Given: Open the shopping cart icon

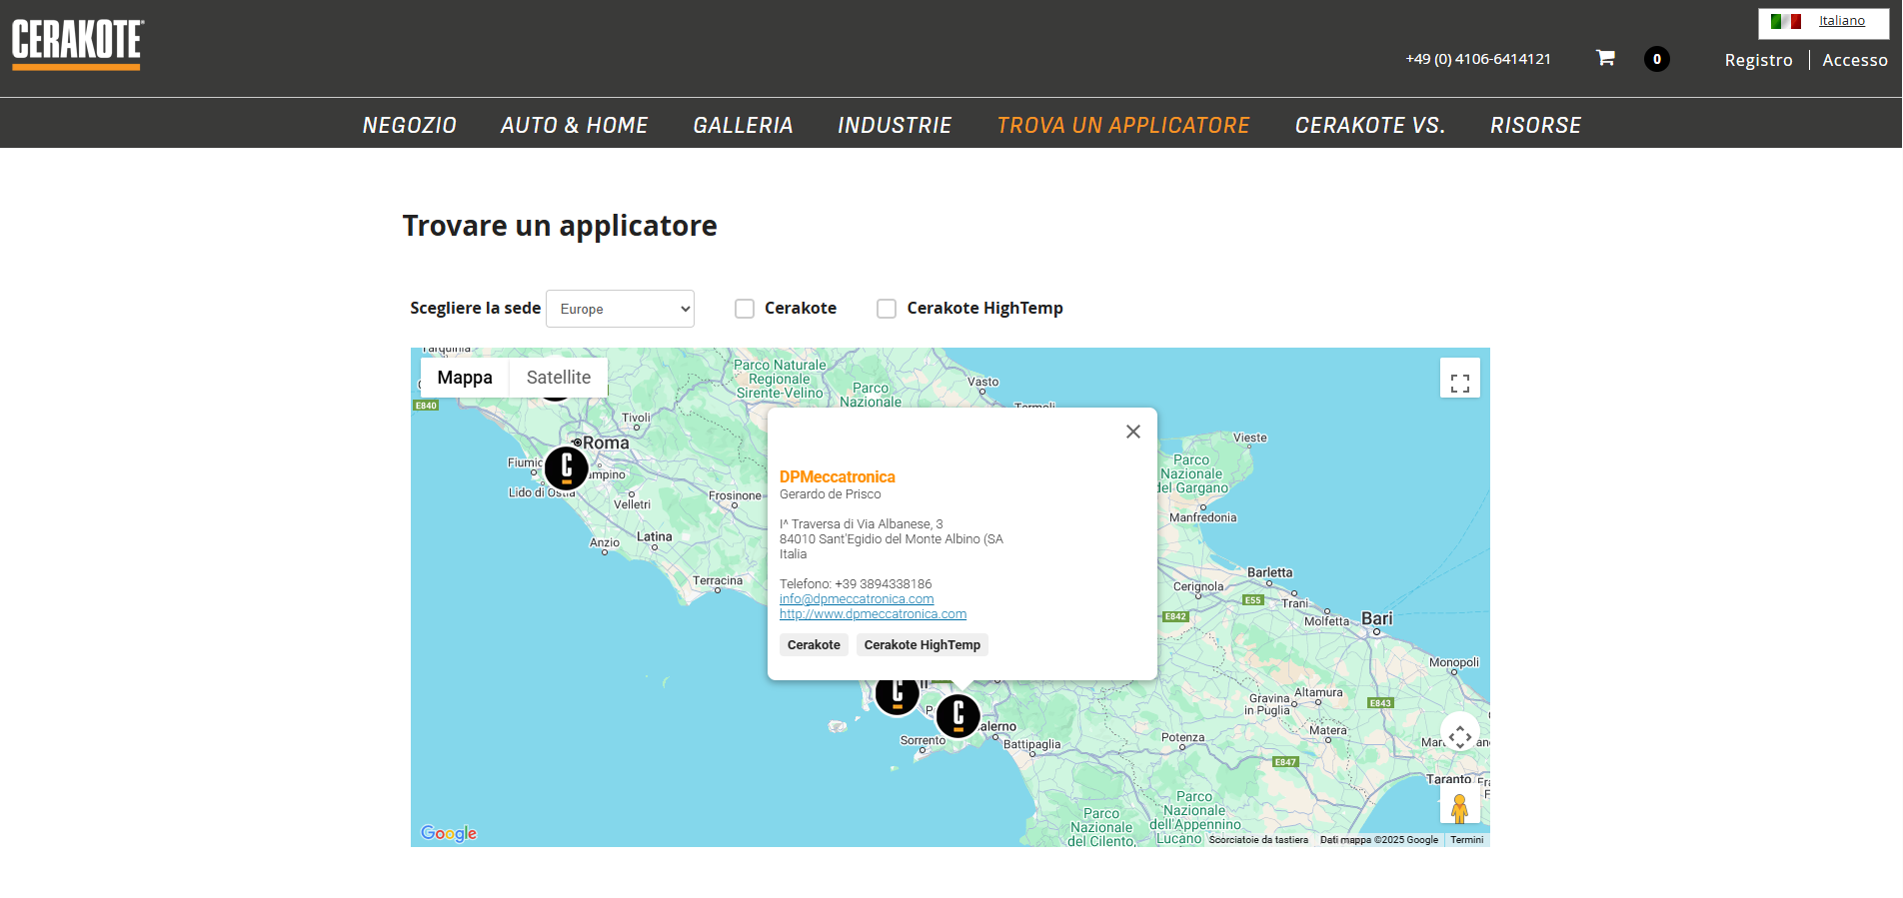Looking at the screenshot, I should pos(1605,58).
